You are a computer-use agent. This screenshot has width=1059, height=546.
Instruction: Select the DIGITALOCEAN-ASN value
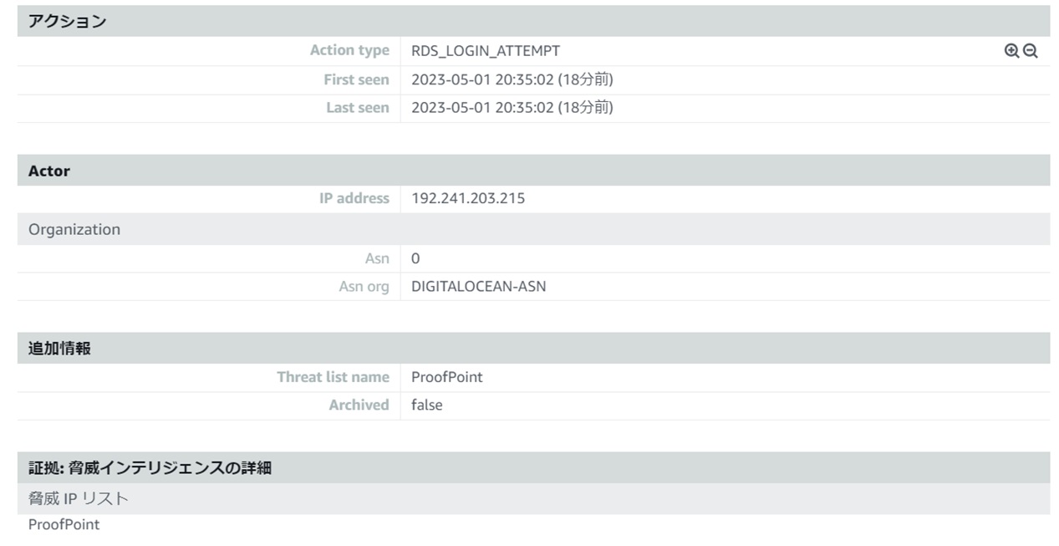[x=479, y=287]
